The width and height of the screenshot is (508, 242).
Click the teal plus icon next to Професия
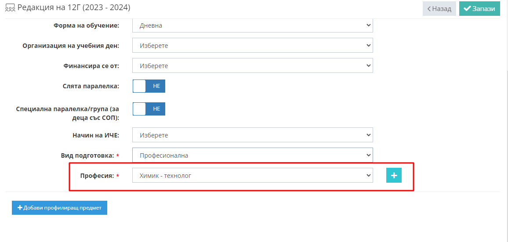point(394,175)
